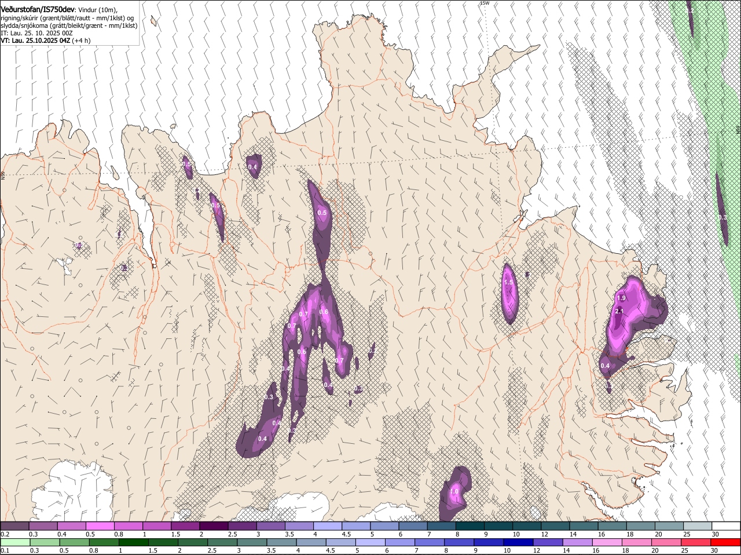Select the 0.3 label on the offshore streak
The image size is (741, 555).
(x=722, y=217)
